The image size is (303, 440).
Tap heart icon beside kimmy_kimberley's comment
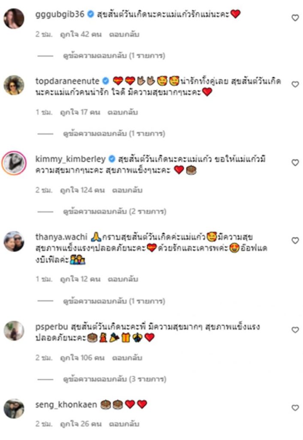(x=295, y=162)
